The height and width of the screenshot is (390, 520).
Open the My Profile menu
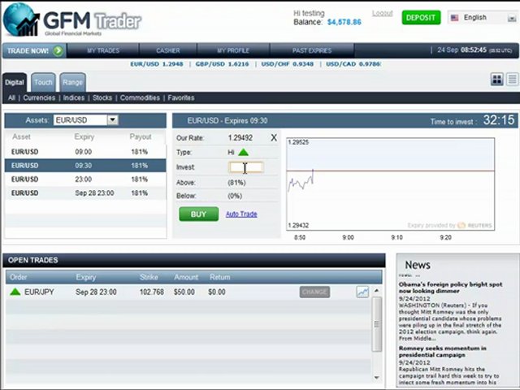(233, 50)
